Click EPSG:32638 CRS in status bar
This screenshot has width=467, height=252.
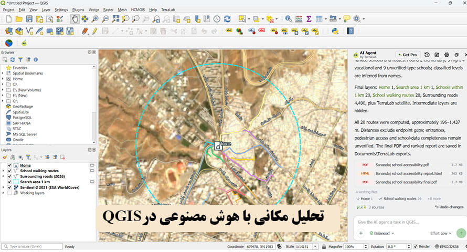click(447, 247)
